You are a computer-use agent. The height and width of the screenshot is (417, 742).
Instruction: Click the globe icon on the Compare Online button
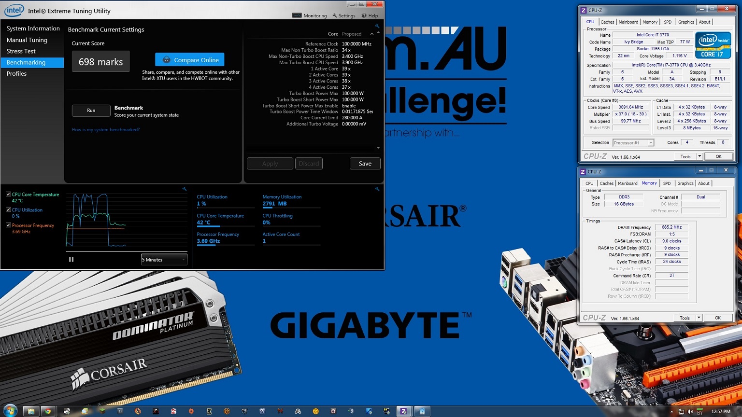tap(167, 60)
